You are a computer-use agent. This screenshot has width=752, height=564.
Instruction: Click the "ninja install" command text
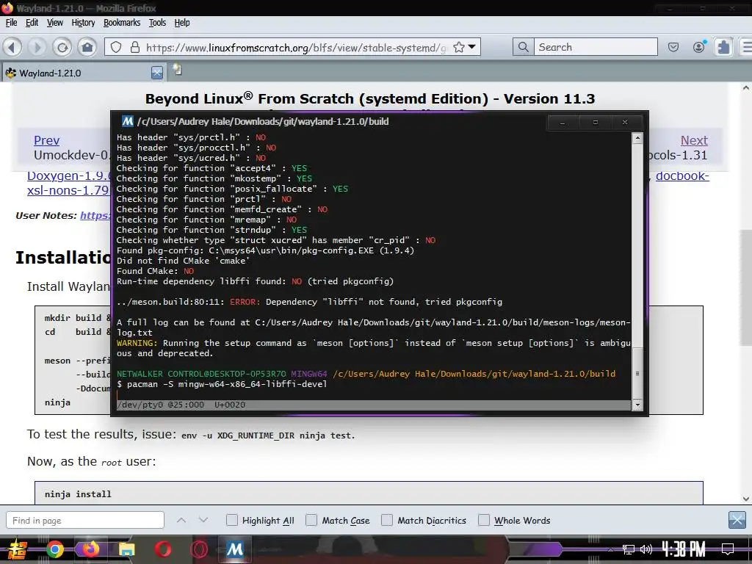(x=78, y=494)
